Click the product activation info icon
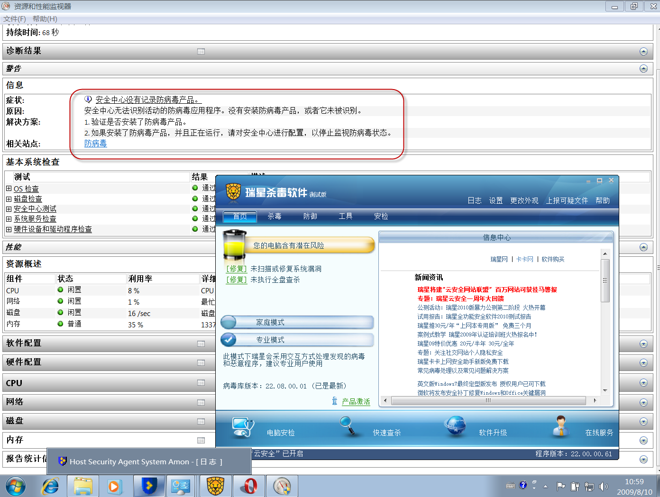 click(335, 401)
